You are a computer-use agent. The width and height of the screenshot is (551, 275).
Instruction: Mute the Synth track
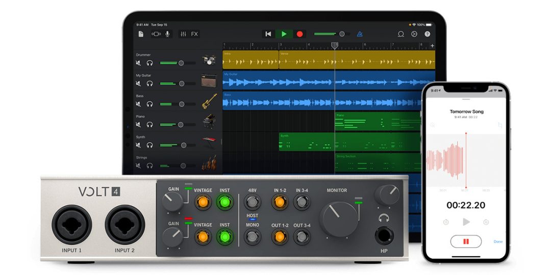pyautogui.click(x=138, y=145)
